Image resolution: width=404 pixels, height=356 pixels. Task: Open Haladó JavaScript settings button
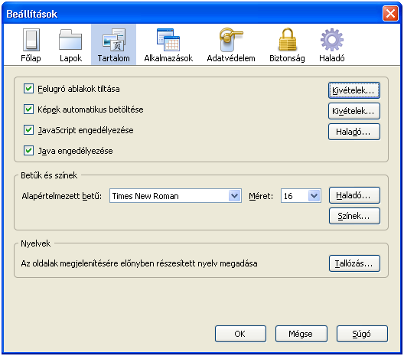coord(354,132)
